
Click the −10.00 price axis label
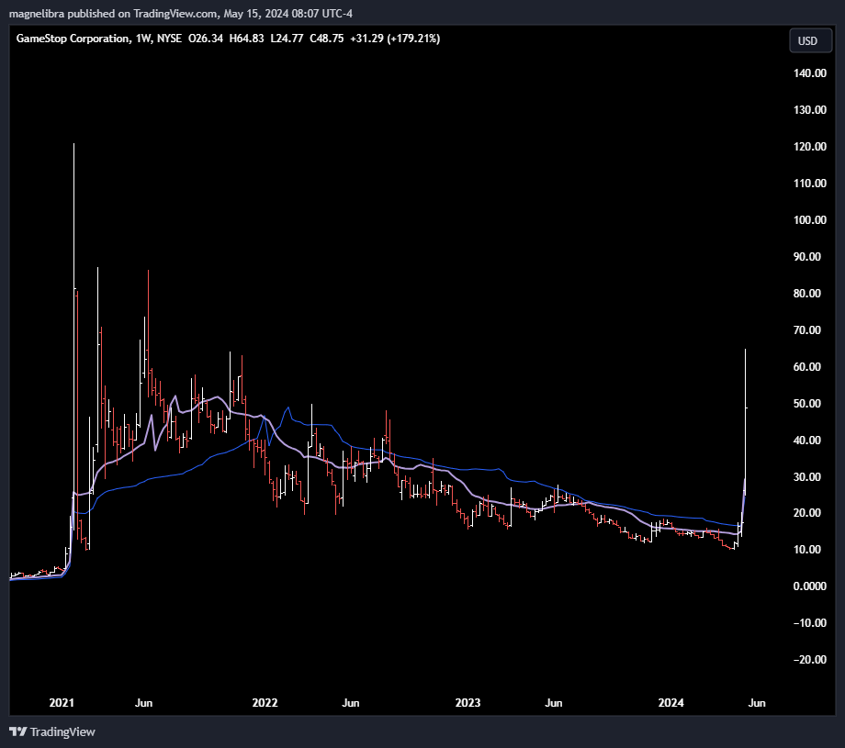[x=809, y=622]
